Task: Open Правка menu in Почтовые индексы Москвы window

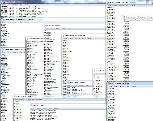Action: [x=131, y=20]
